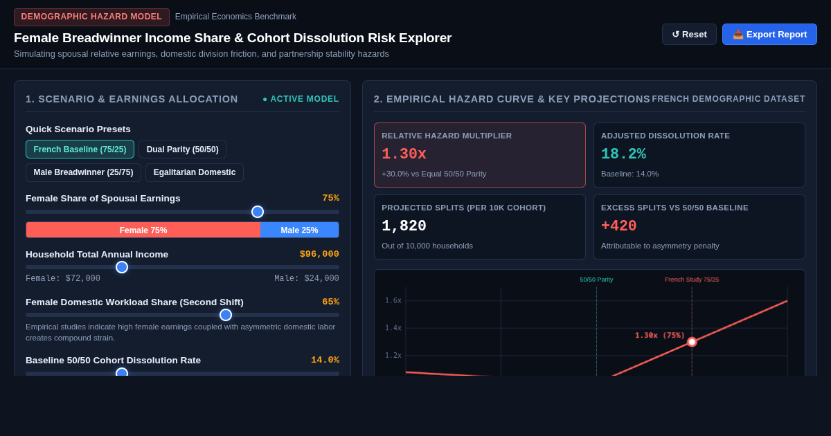The width and height of the screenshot is (831, 436).
Task: Click the Export Report button
Action: pyautogui.click(x=769, y=35)
